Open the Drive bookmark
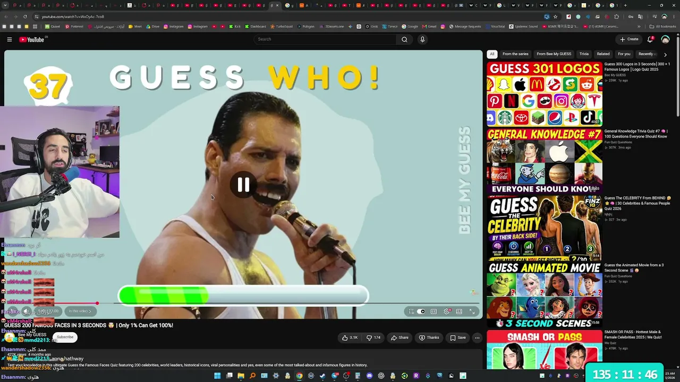 pos(152,27)
